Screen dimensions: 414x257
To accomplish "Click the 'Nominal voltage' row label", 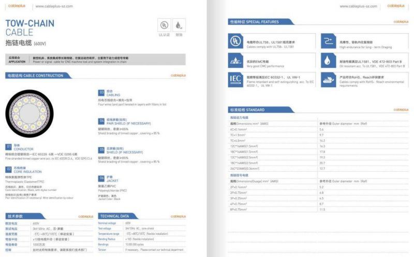I will tap(107, 223).
